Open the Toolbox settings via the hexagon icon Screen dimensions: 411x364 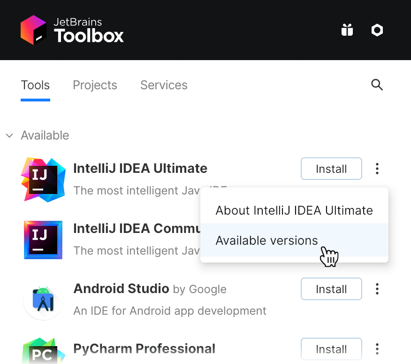pyautogui.click(x=377, y=30)
